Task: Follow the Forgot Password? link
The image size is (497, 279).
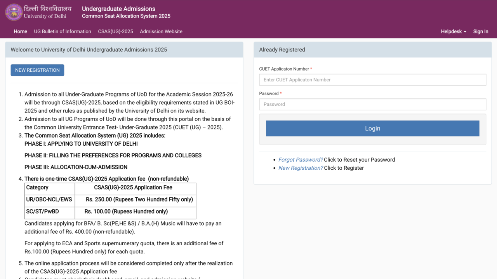Action: 300,160
